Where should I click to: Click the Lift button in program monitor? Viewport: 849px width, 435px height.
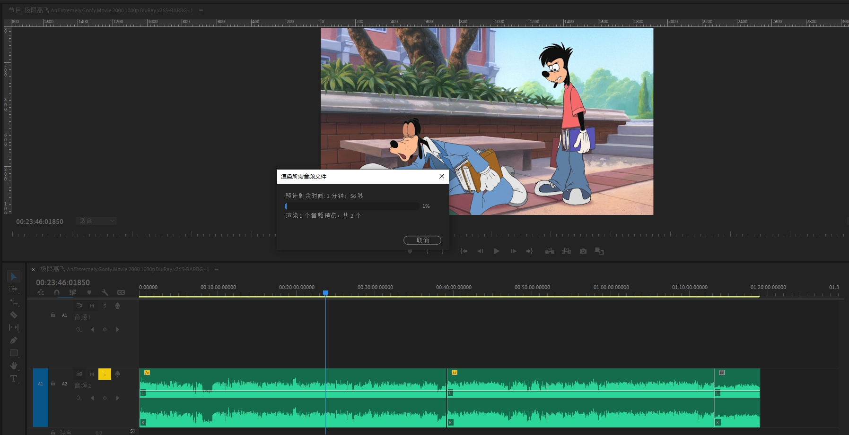pos(550,251)
